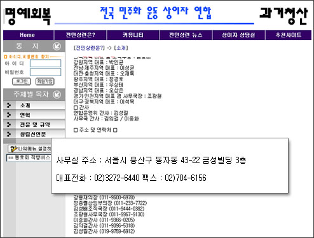Image resolution: width=314 pixels, height=238 pixels.
Task: Select the 커뮤니티 menu item
Action: pos(133,35)
